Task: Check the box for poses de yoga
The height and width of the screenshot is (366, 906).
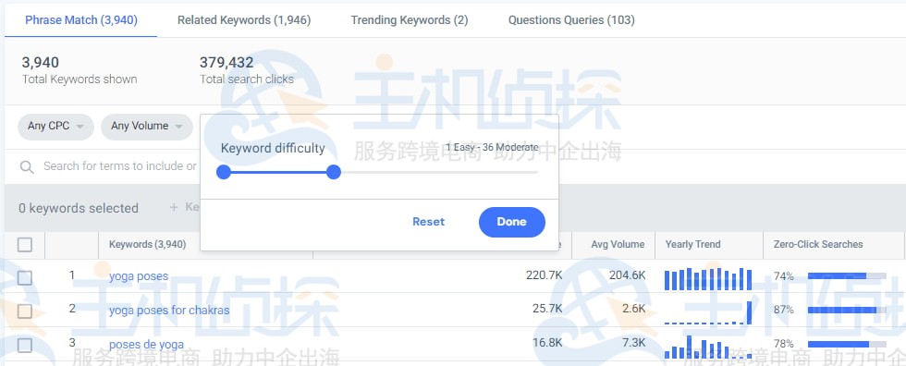Action: point(24,346)
